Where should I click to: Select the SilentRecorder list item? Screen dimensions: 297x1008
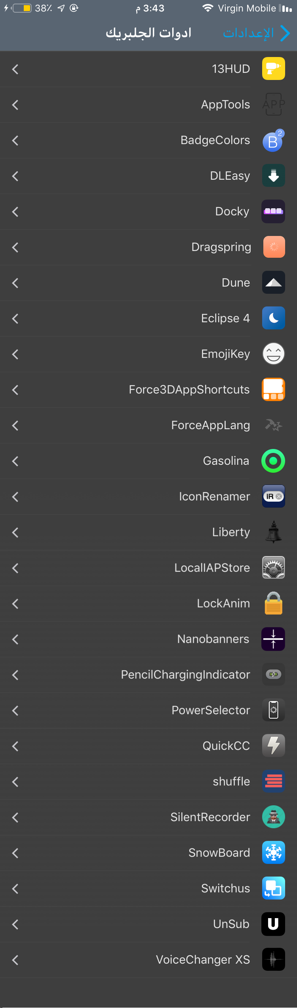(x=148, y=817)
